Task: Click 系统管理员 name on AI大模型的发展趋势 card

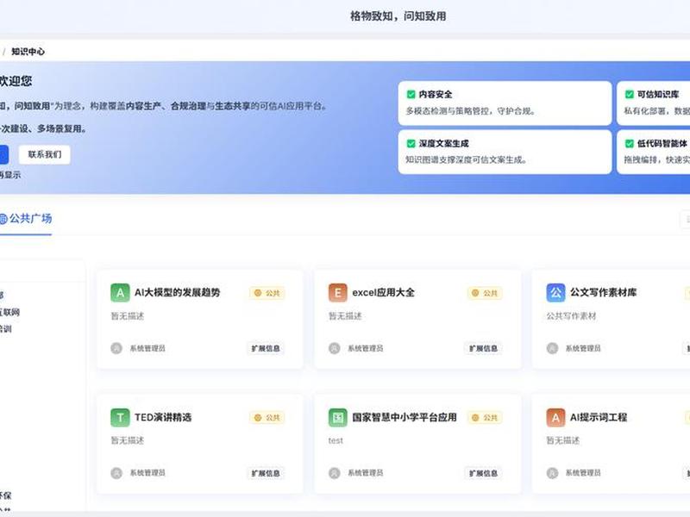Action: (147, 348)
